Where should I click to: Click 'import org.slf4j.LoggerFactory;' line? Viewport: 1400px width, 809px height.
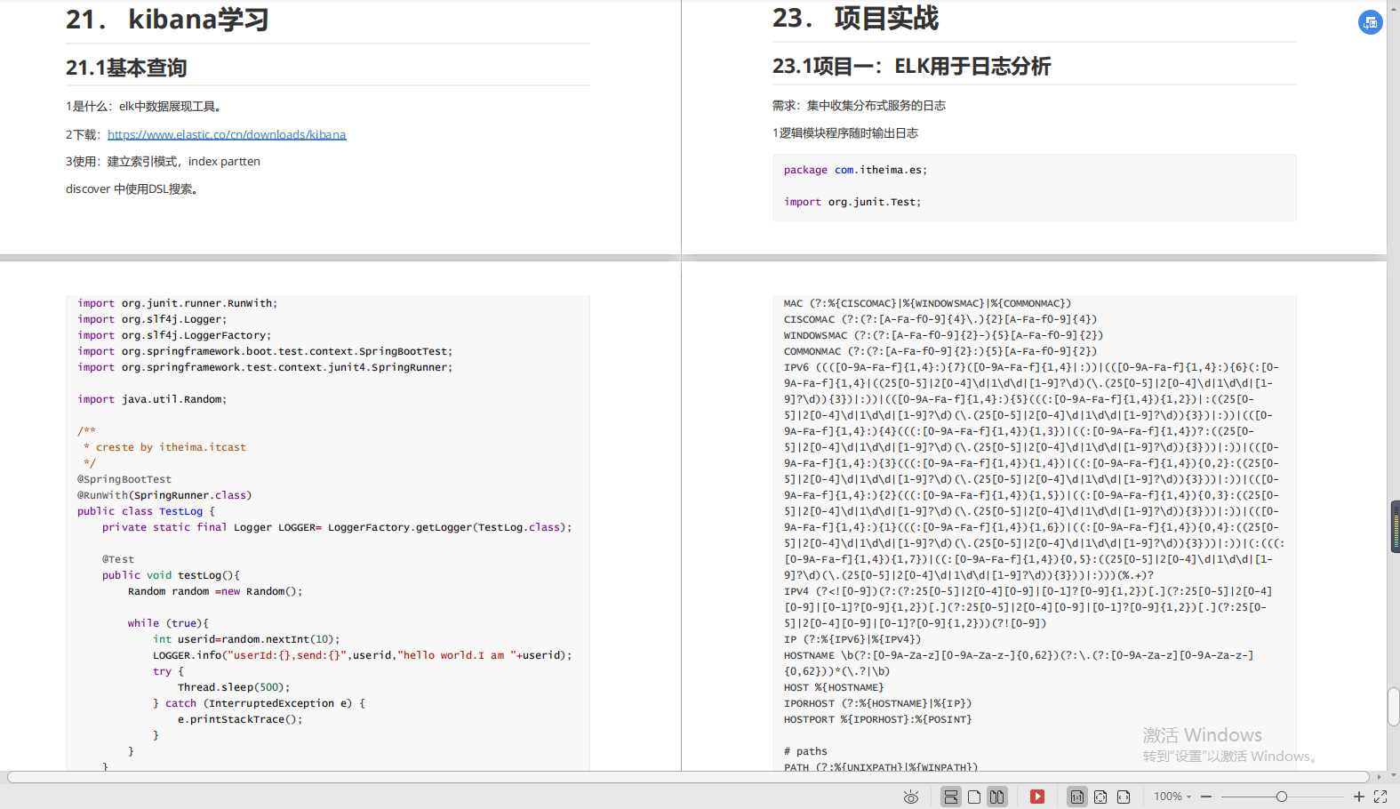(x=174, y=335)
